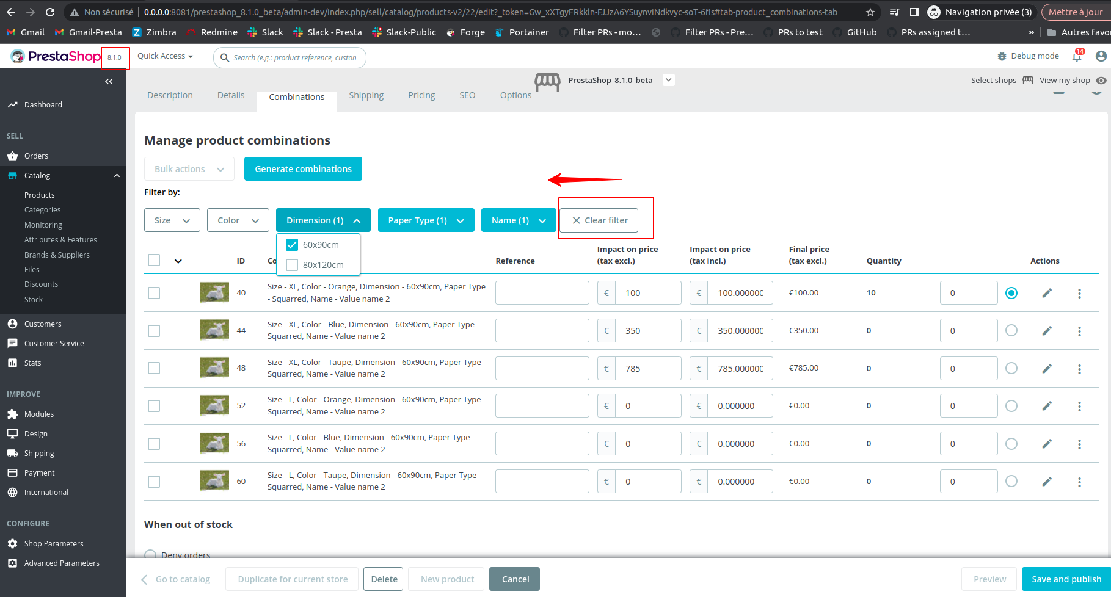Open the Quick Access dropdown
Image resolution: width=1111 pixels, height=597 pixels.
164,56
